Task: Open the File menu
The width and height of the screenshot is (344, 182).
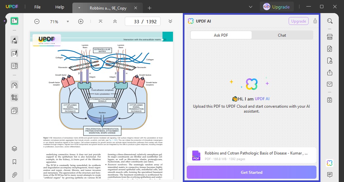Action: pos(37,7)
